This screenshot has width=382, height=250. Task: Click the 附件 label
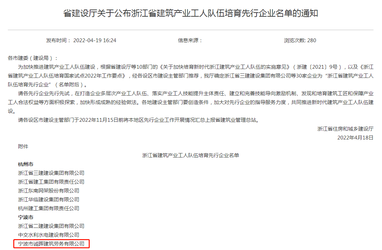pos(23,146)
